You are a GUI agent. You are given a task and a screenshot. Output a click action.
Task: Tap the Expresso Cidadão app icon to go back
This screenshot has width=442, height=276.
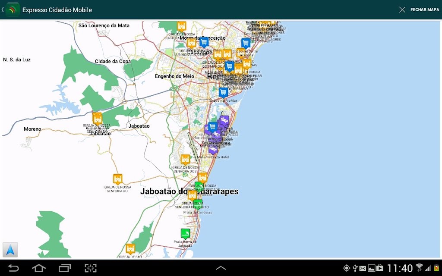click(x=13, y=9)
